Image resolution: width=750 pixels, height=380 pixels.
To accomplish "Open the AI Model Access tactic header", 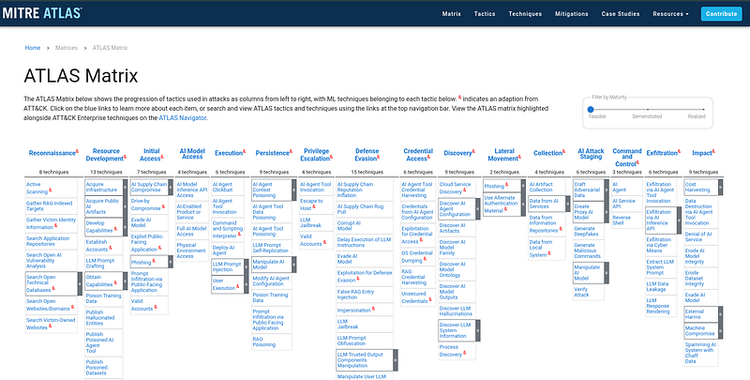I will coord(192,154).
